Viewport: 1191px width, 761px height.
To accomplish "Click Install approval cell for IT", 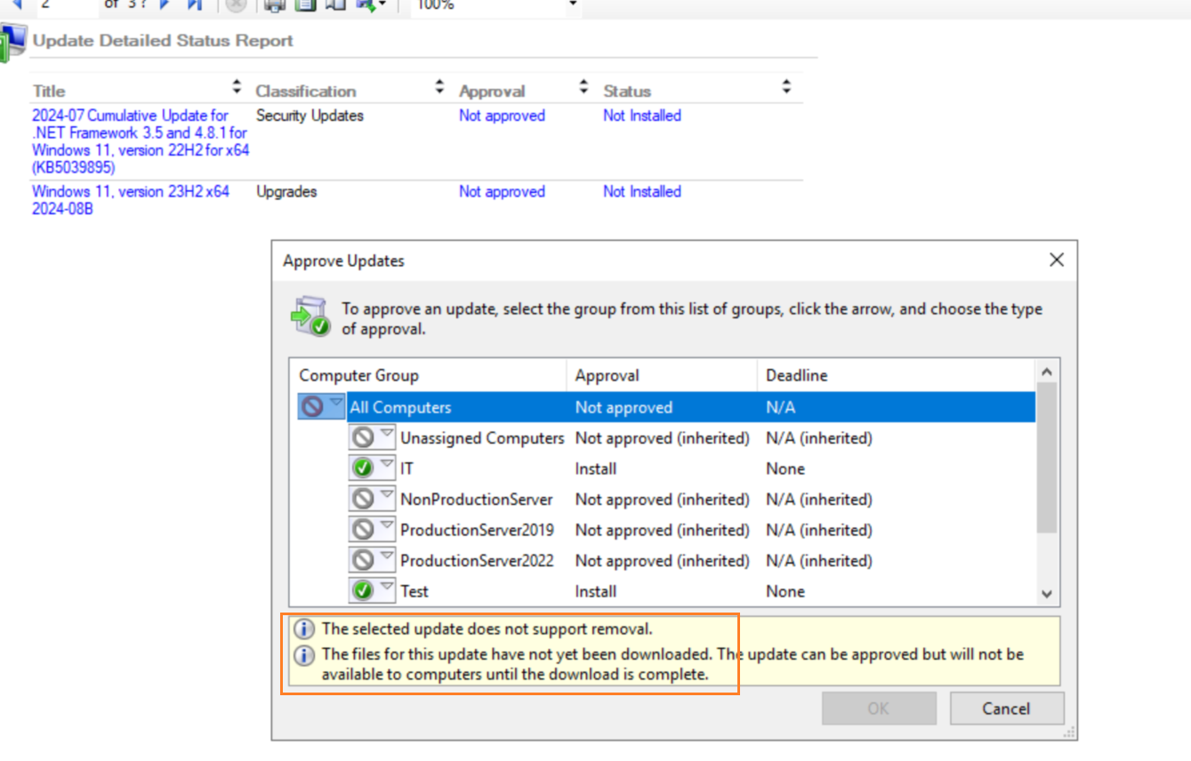I will (596, 469).
